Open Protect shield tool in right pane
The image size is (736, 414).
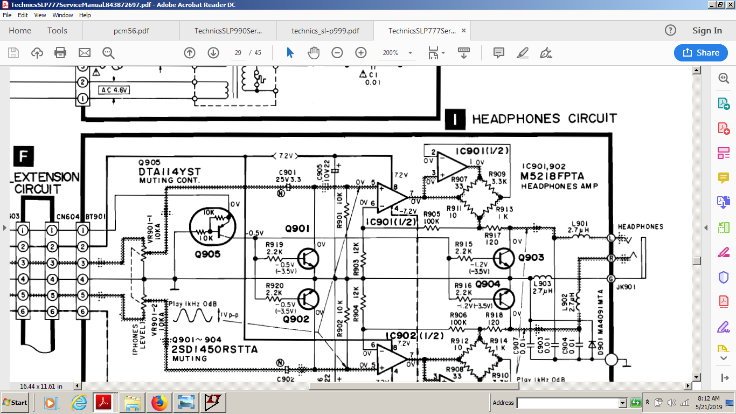click(723, 277)
